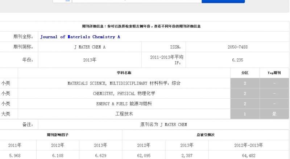Select the ISSN value 2050-7488
Viewport: 290px width, 159px height.
pyautogui.click(x=237, y=47)
